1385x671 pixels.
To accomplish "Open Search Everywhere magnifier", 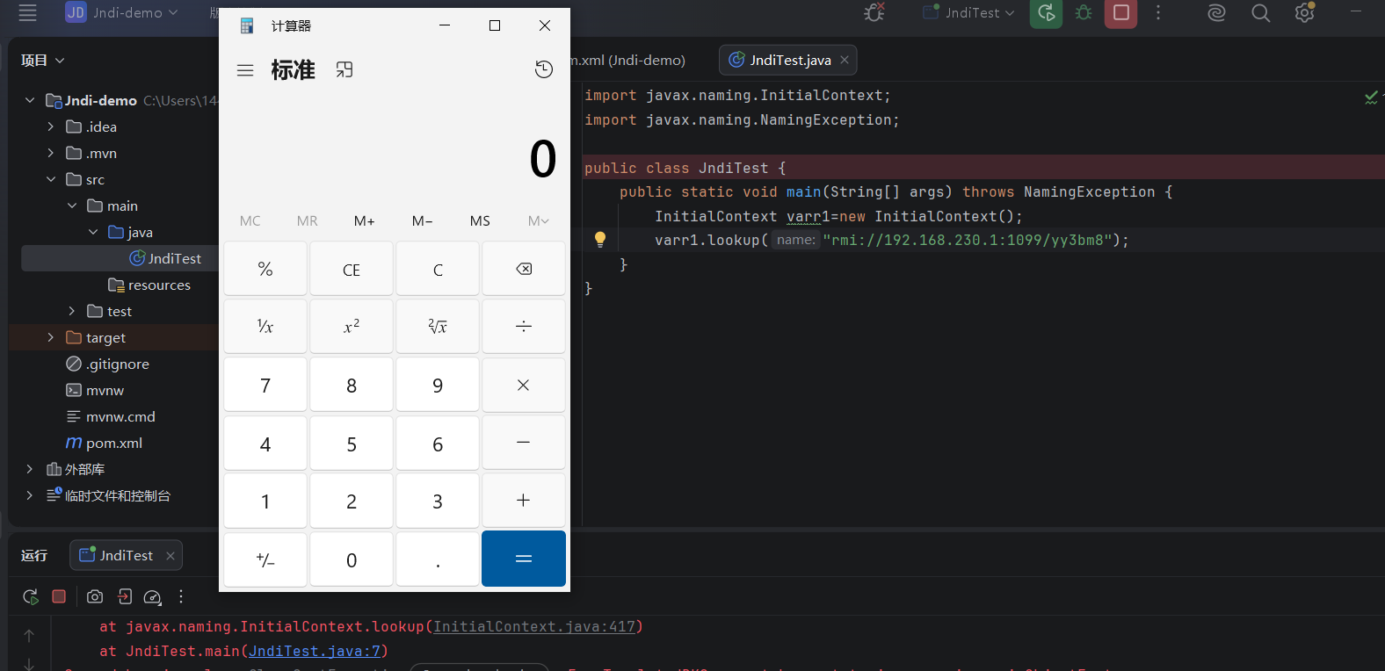I will (1260, 12).
